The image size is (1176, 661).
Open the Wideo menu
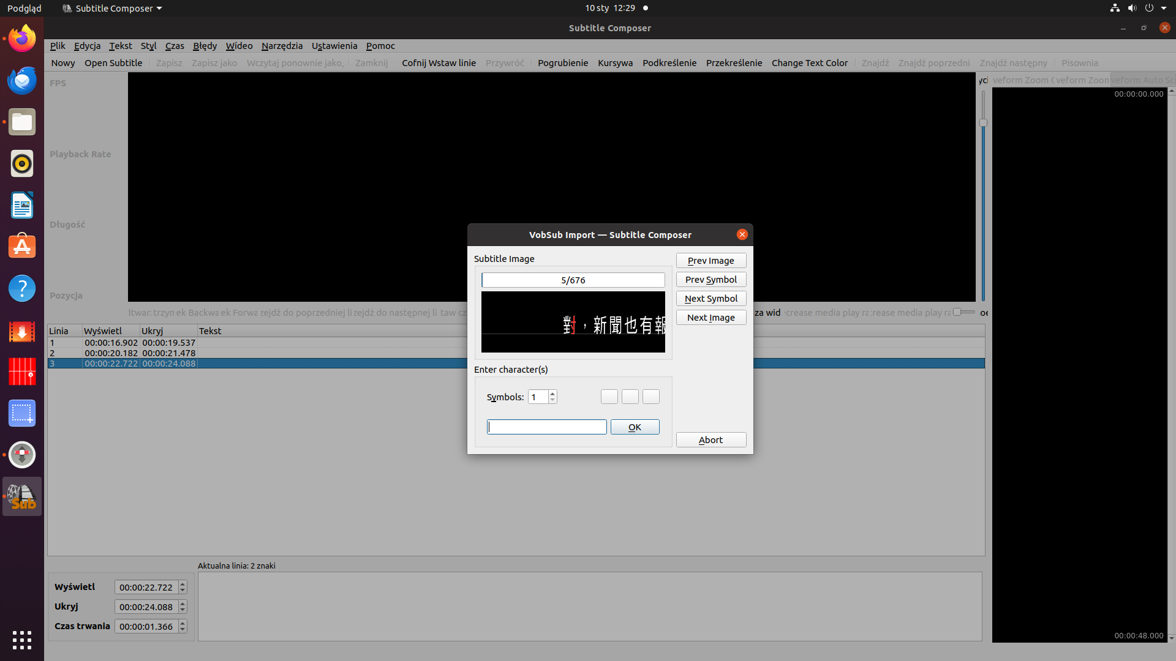coord(239,46)
